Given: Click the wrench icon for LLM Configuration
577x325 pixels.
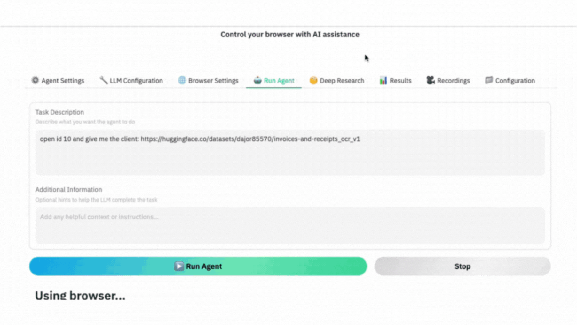Looking at the screenshot, I should pos(103,80).
